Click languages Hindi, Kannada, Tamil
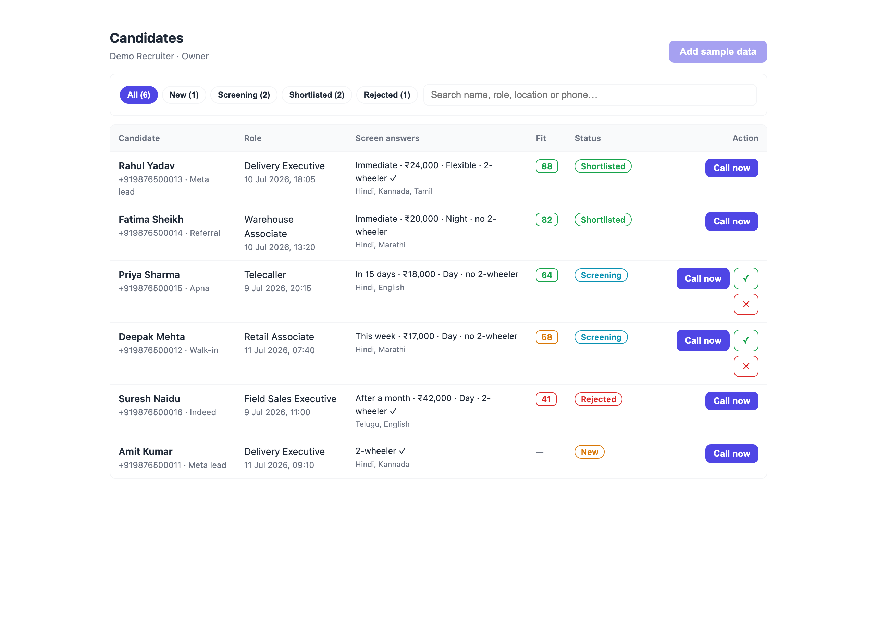This screenshot has height=644, width=877. pyautogui.click(x=394, y=191)
